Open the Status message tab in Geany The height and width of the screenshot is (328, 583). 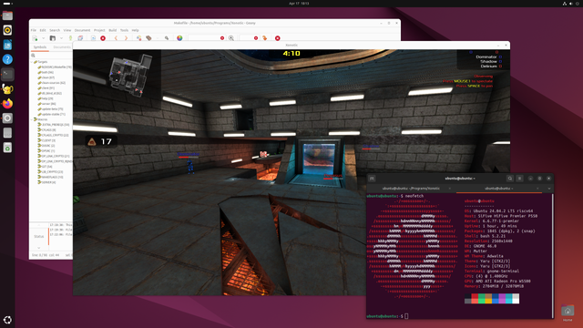tap(38, 237)
